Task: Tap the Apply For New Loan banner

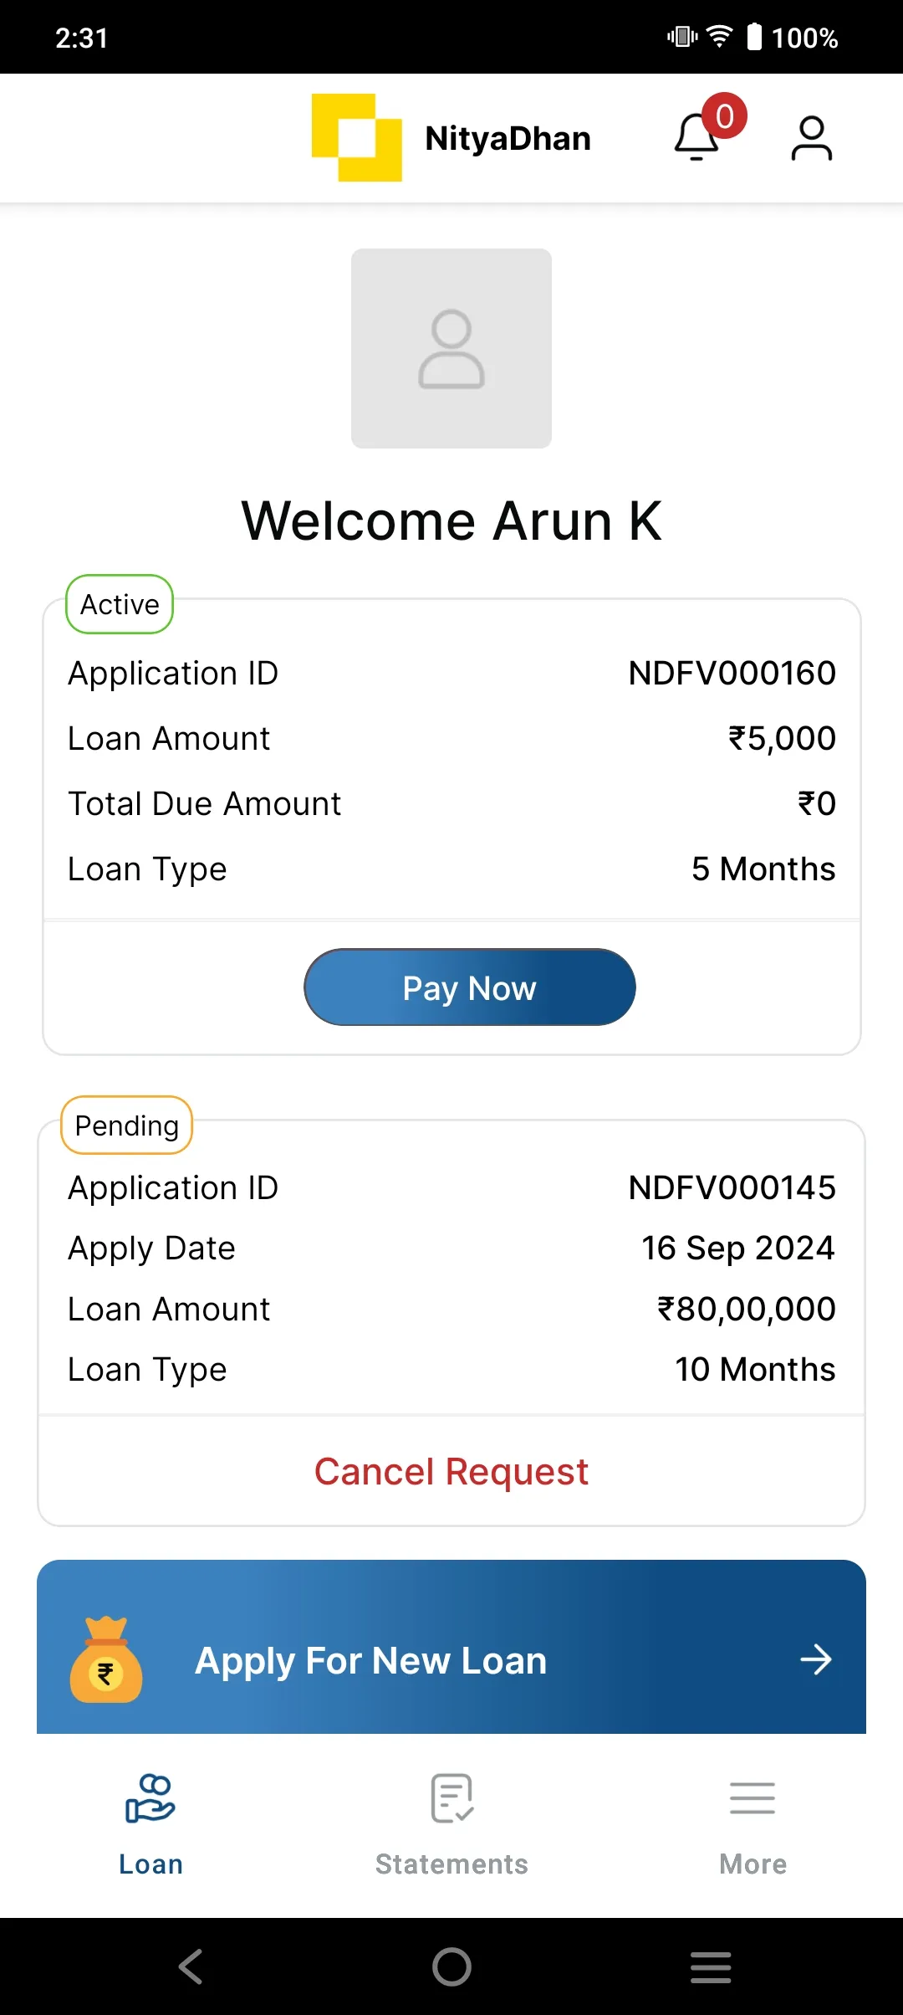Action: [451, 1647]
